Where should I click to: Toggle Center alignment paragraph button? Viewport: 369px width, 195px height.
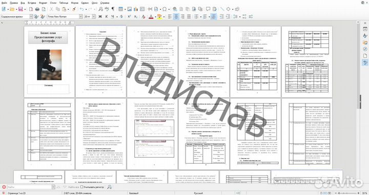[176, 16]
